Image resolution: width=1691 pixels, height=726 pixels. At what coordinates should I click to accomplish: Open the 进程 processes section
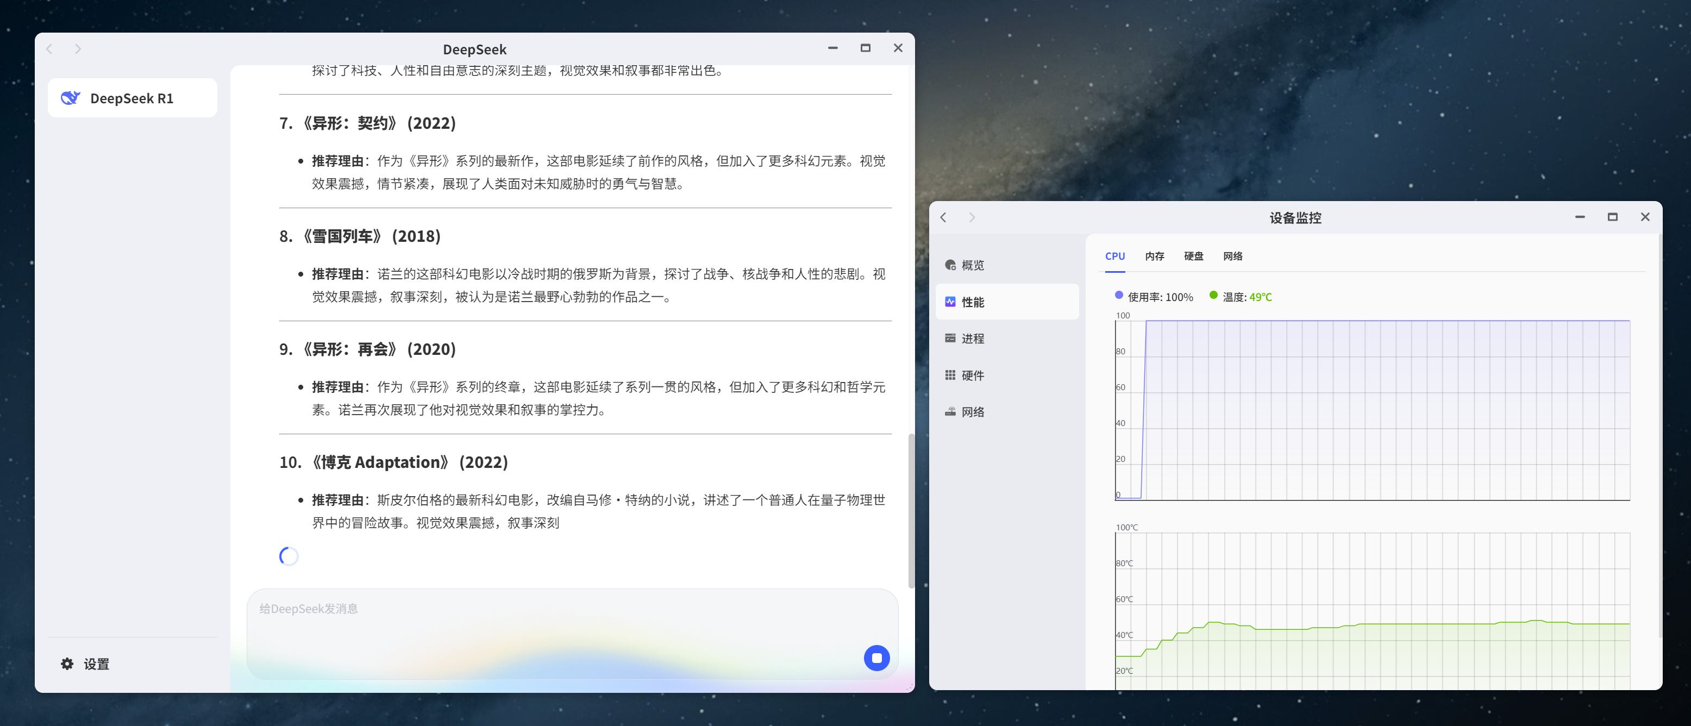tap(972, 338)
